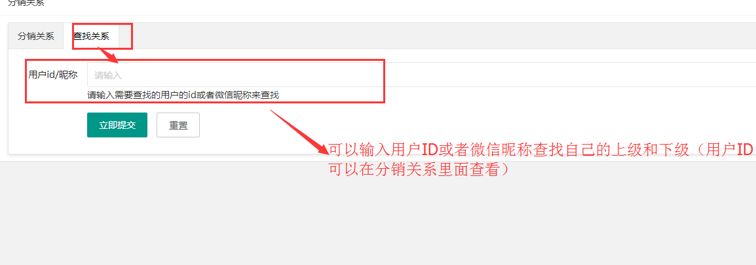Select the 用户id/昵称 field label
756x265 pixels.
point(53,75)
